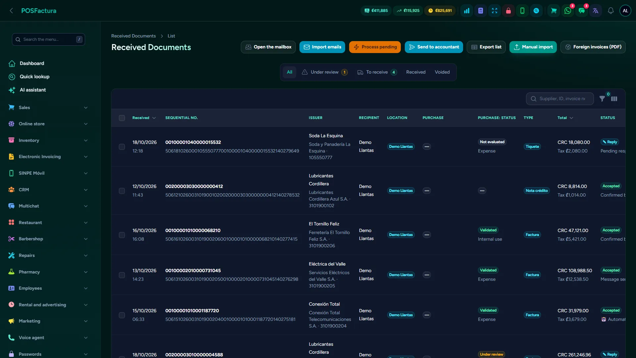Click Send to accountant button

434,47
